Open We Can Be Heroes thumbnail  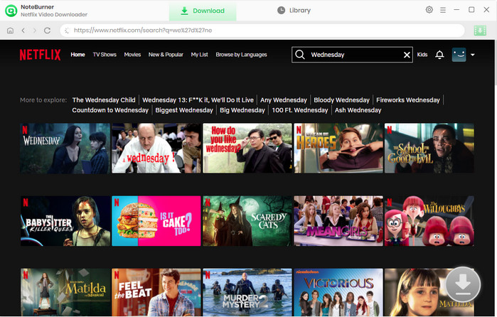[338, 149]
